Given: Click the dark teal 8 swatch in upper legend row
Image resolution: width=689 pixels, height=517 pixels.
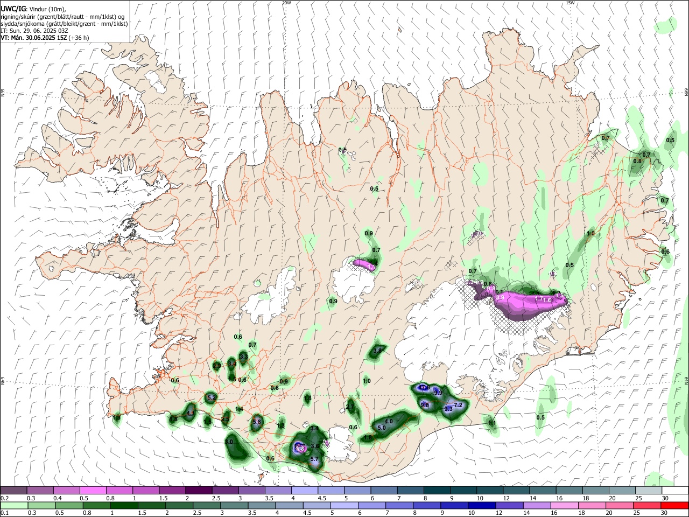Looking at the screenshot, I should pos(436,490).
